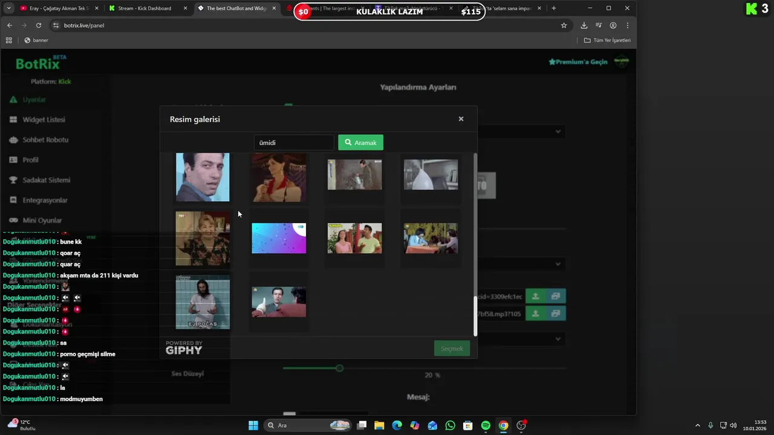Click the Premium'a Geçin link

click(x=578, y=62)
